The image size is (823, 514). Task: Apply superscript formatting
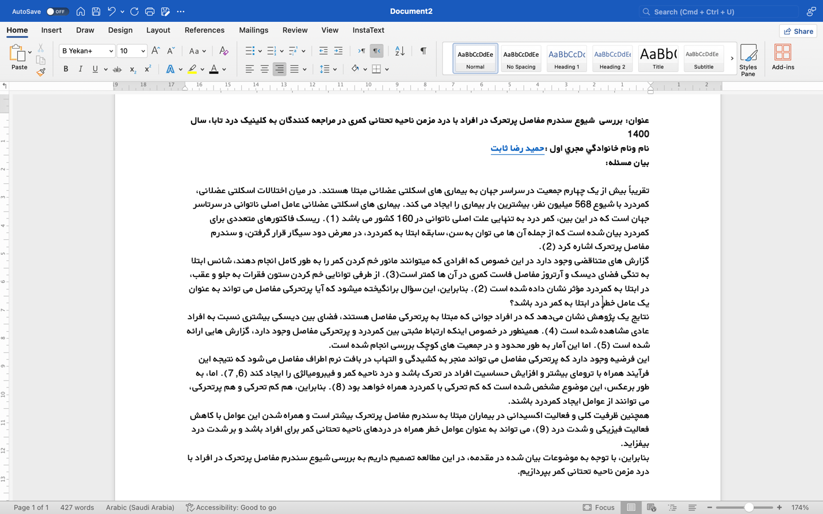(148, 69)
